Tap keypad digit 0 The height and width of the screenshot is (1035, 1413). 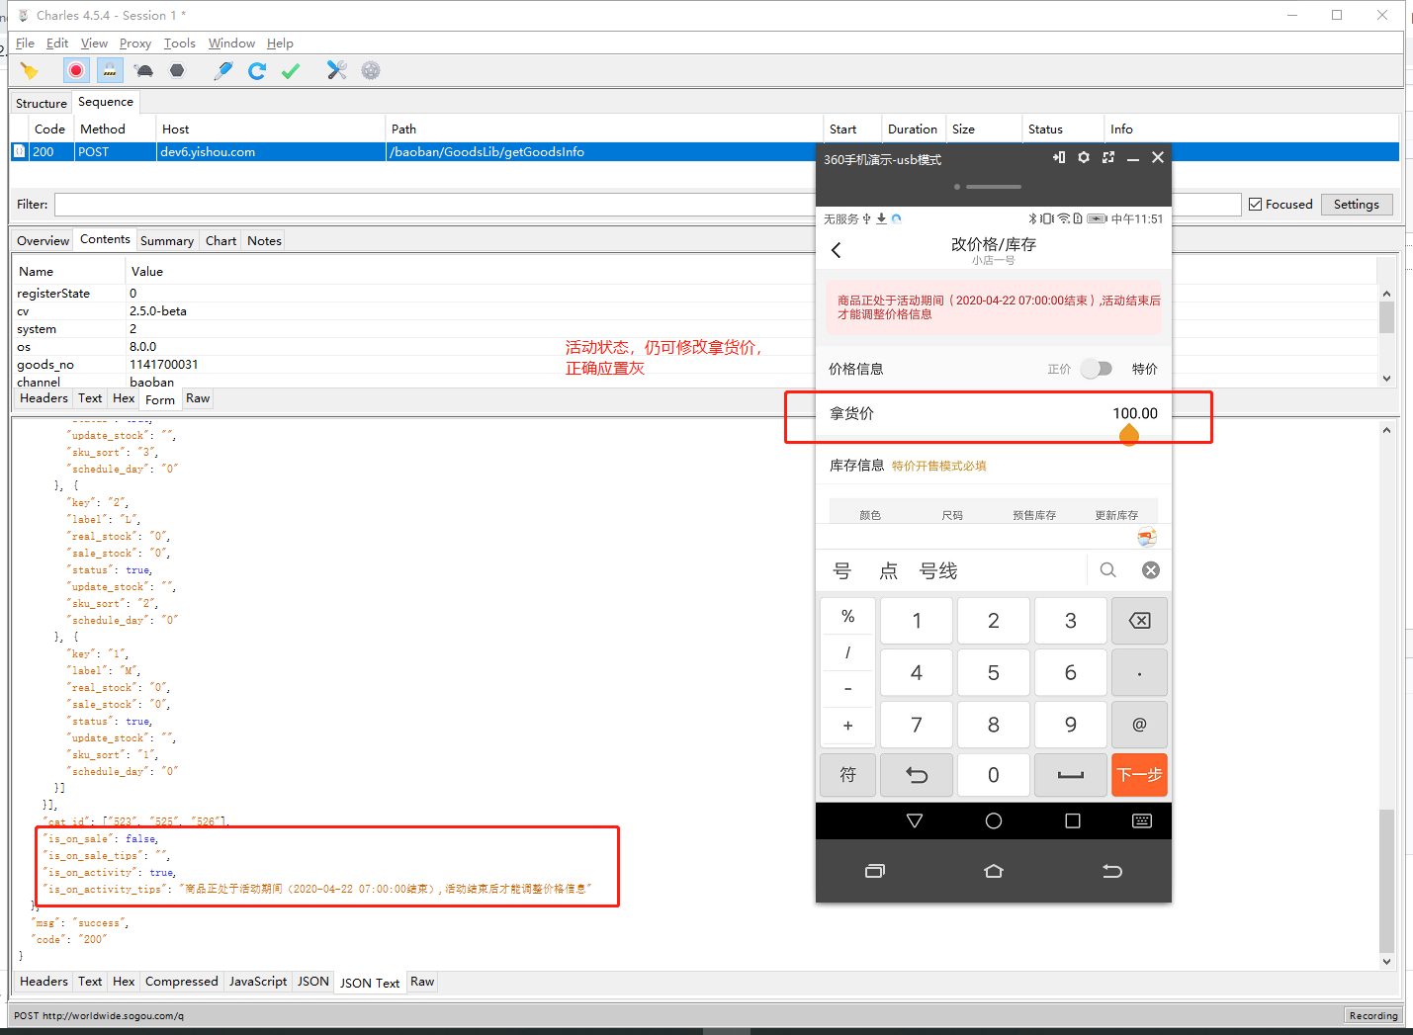pyautogui.click(x=993, y=775)
